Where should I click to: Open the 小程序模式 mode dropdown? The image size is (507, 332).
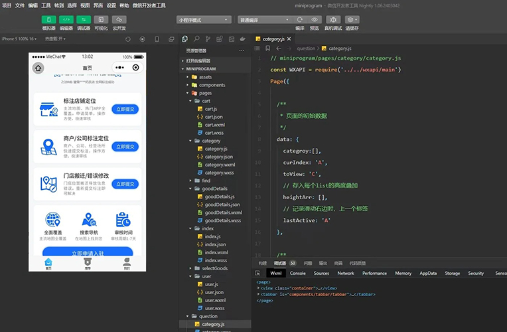(204, 20)
